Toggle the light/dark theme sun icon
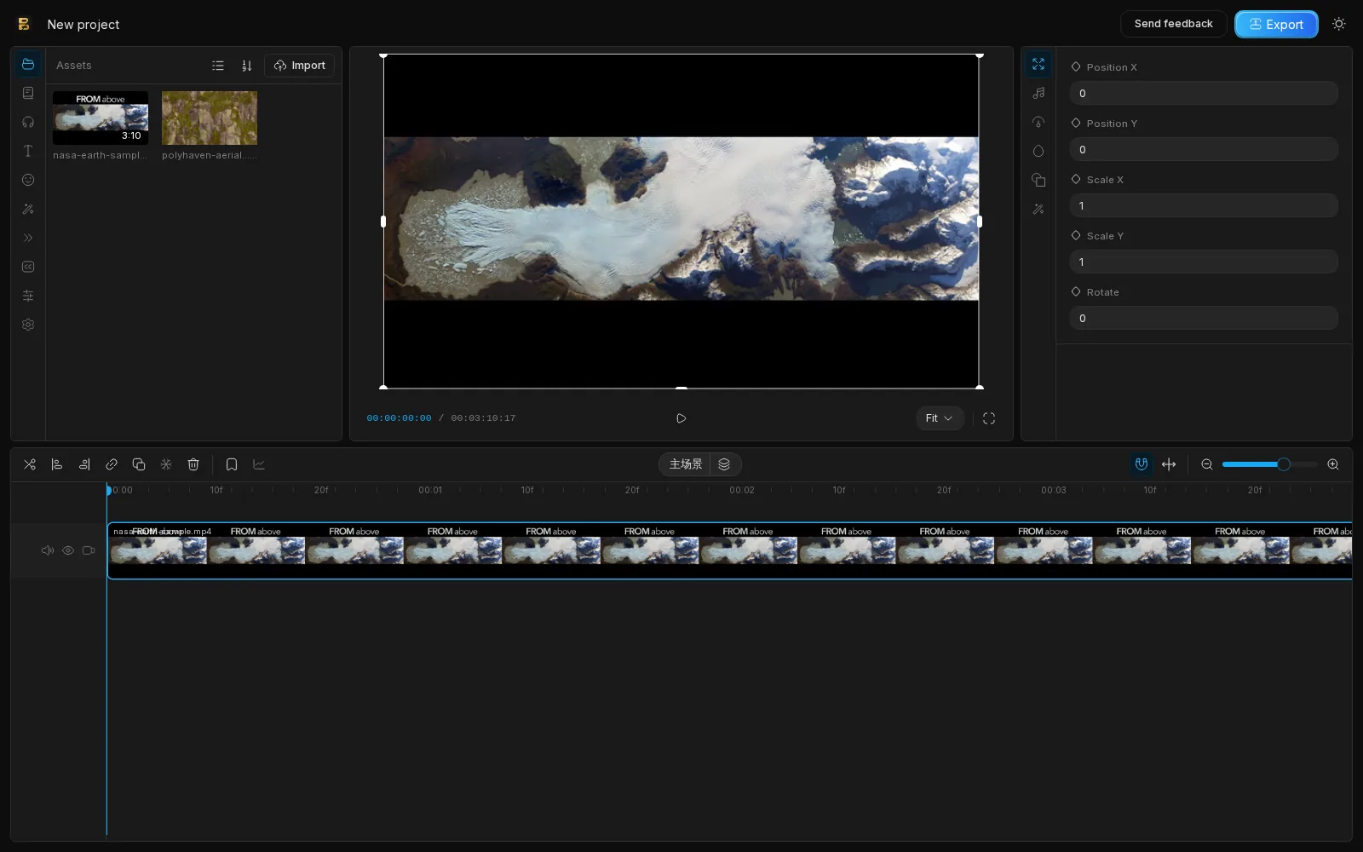This screenshot has width=1363, height=852. [x=1339, y=24]
